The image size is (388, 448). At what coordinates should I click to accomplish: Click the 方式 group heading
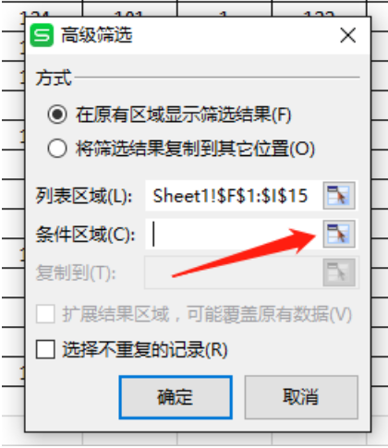click(x=54, y=78)
